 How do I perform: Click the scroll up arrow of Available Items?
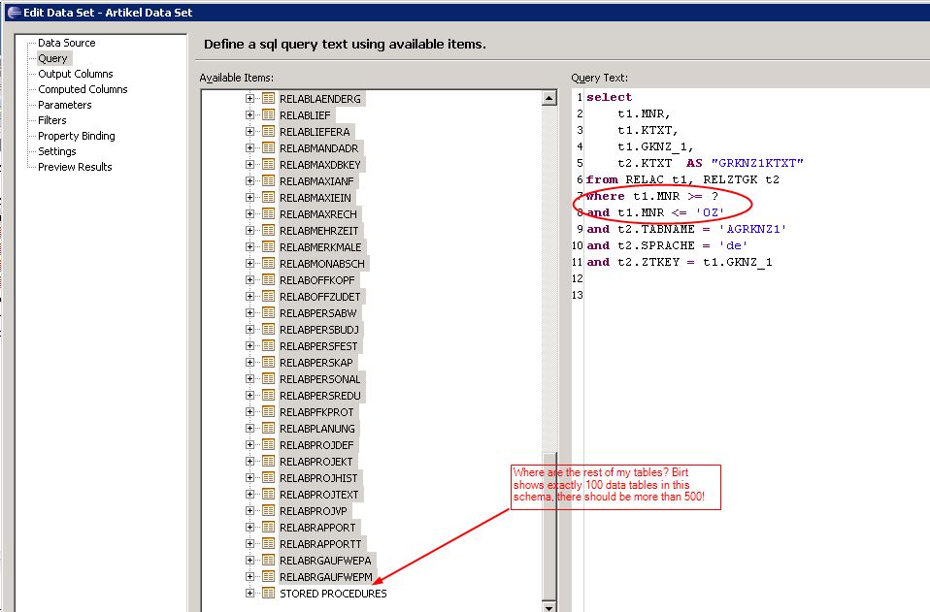pyautogui.click(x=549, y=98)
